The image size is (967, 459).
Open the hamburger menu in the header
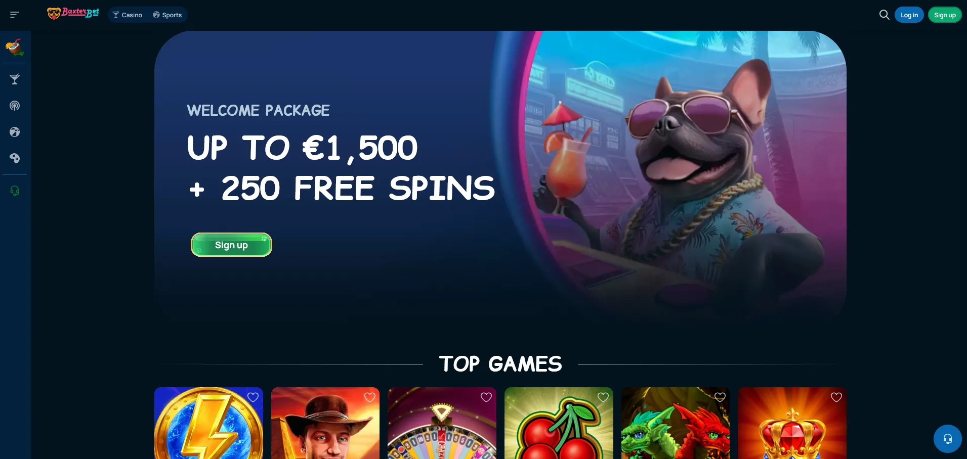tap(14, 15)
